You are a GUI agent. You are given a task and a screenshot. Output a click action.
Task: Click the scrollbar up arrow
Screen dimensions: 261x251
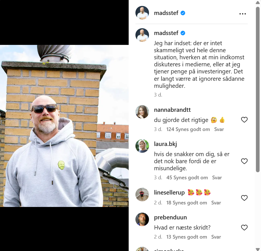(x=258, y=2)
